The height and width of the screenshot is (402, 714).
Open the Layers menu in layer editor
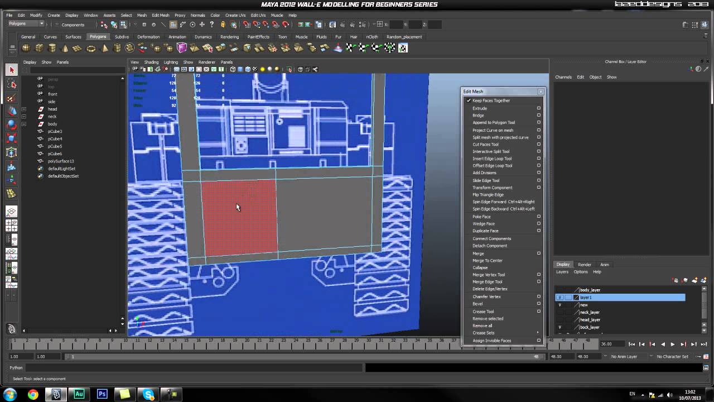(562, 272)
